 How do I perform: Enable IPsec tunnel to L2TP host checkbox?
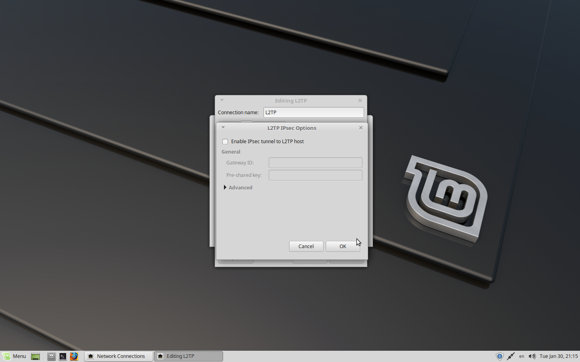coord(225,142)
